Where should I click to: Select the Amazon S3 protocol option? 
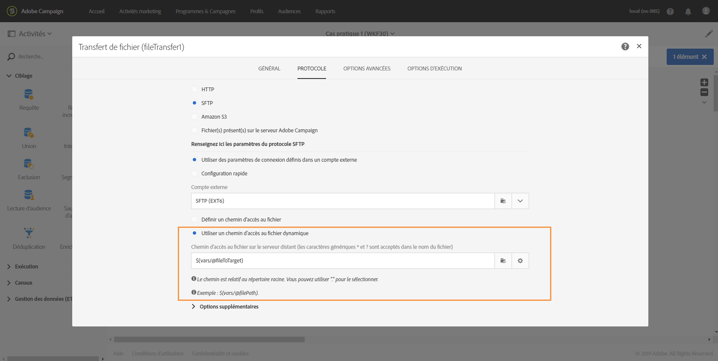coord(194,116)
